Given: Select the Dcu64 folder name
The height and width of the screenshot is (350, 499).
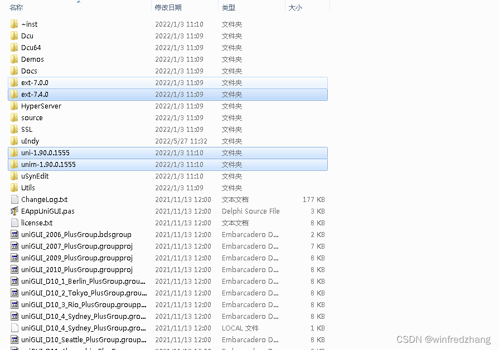Looking at the screenshot, I should [31, 48].
